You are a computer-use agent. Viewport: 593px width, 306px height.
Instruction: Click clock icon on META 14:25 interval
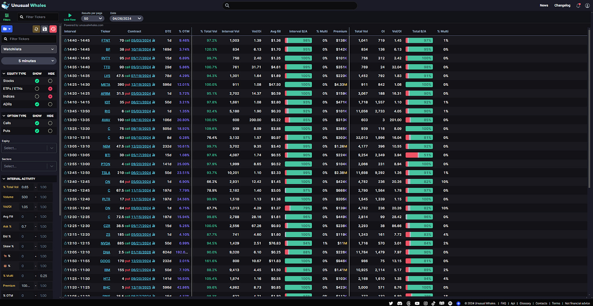coord(65,85)
